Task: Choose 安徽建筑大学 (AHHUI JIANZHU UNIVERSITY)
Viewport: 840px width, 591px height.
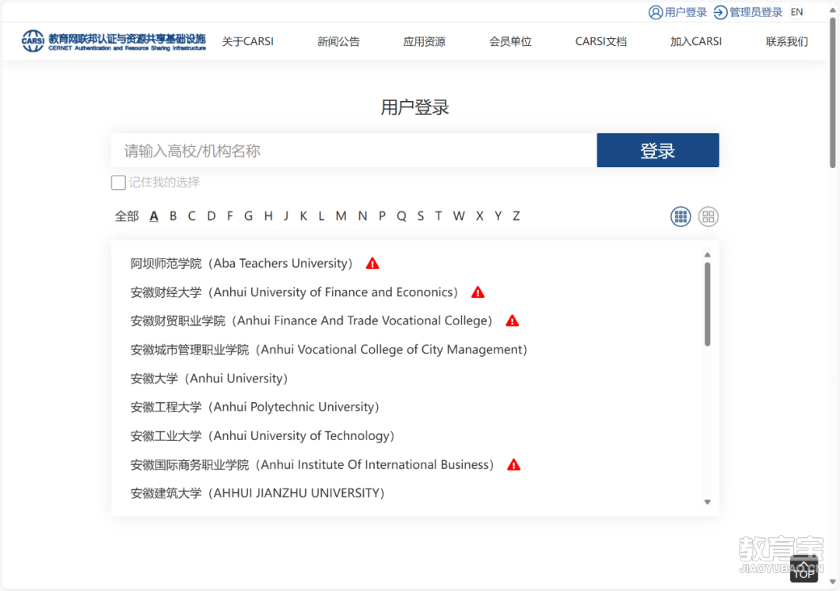Action: click(x=257, y=493)
